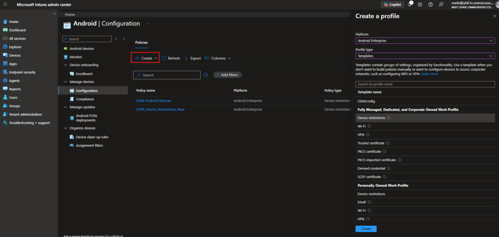
Task: Collapse the Manage devices section
Action: pyautogui.click(x=66, y=82)
